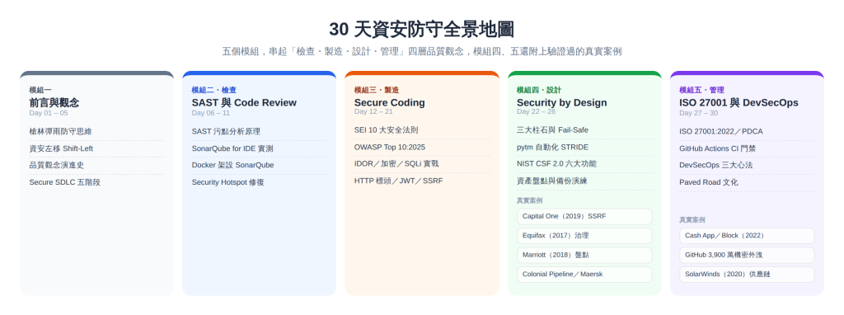The image size is (844, 315).
Task: Click the Security by Design heading
Action: [561, 102]
